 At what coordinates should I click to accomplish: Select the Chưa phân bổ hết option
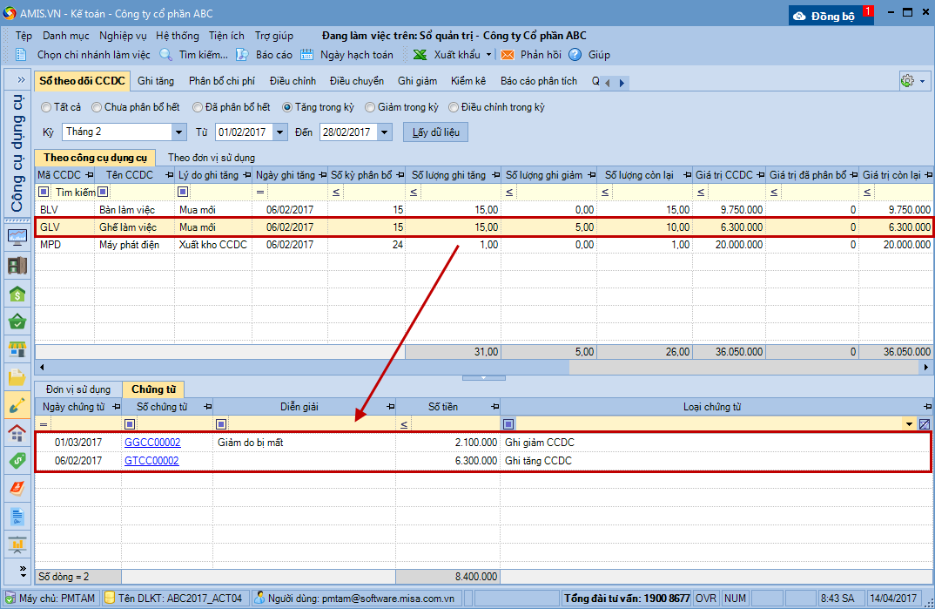[98, 107]
